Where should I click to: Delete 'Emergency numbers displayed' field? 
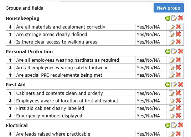click(178, 116)
